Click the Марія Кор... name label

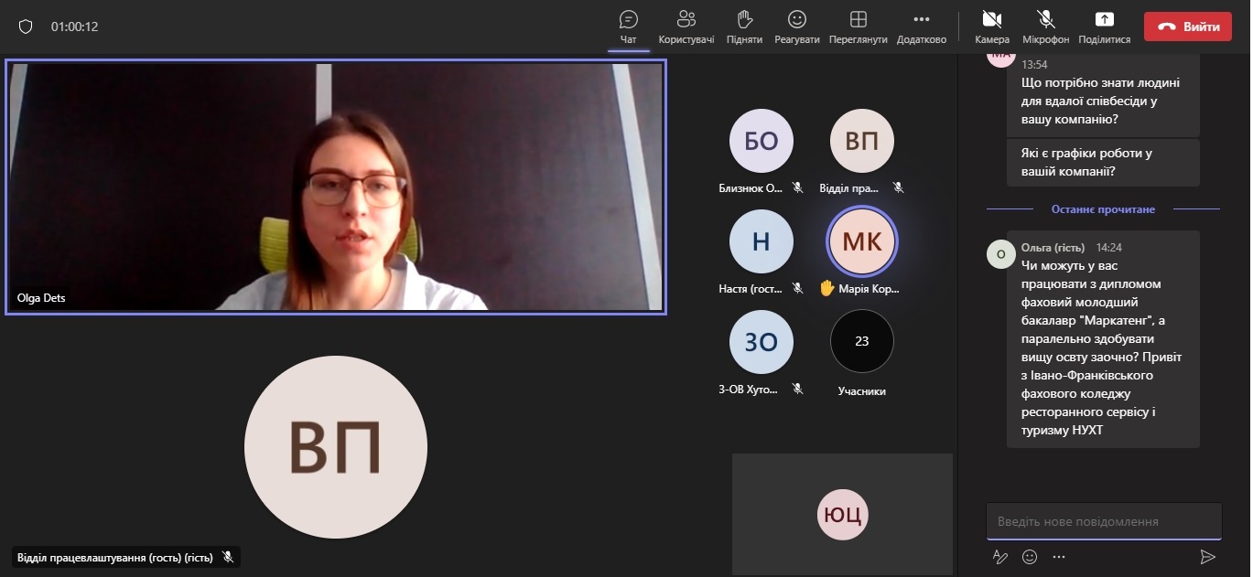870,289
